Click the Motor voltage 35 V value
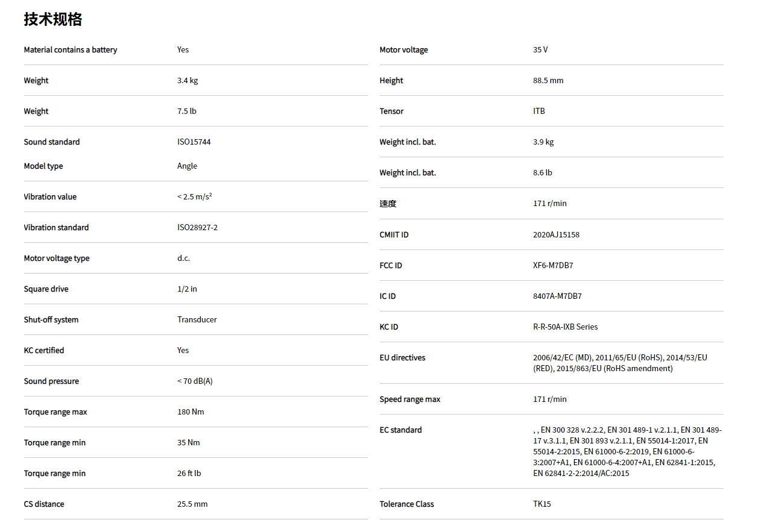 click(540, 50)
